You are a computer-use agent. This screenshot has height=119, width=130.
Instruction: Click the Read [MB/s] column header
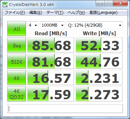(51, 34)
